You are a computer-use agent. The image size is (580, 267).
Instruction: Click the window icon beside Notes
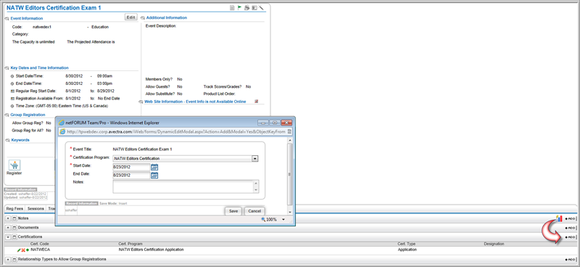14,218
